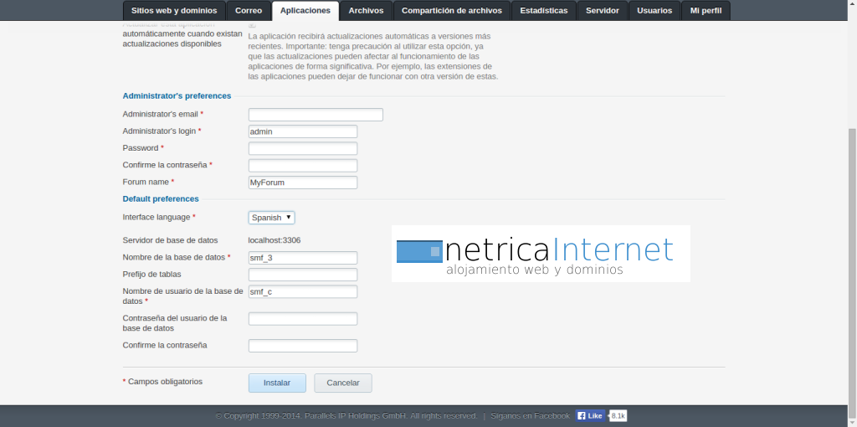
Task: Click the Confirme la contraseña field below Password
Action: coord(303,166)
